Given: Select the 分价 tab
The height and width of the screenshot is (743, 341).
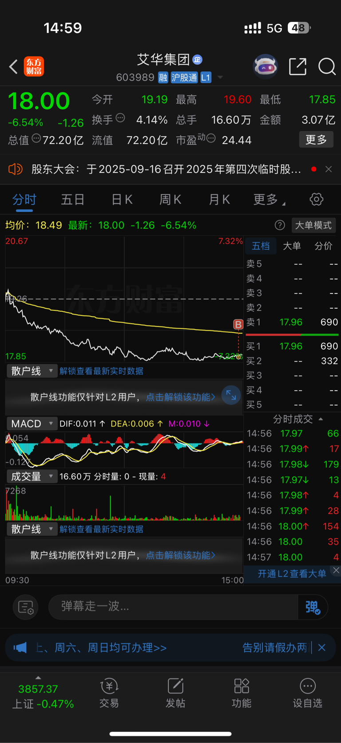Looking at the screenshot, I should (323, 246).
